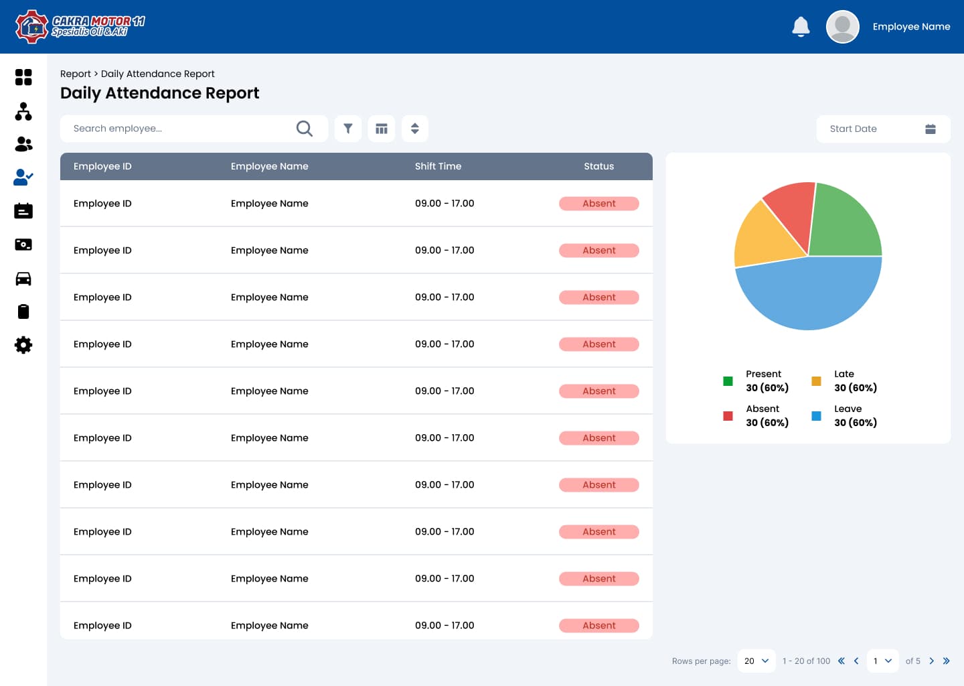964x686 pixels.
Task: Click the "Rows per page:" label
Action: 702,661
